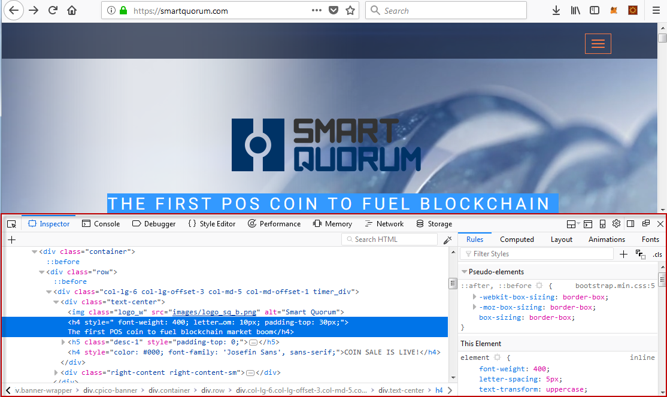Select an iframe via the frame dropdown

[x=573, y=224]
